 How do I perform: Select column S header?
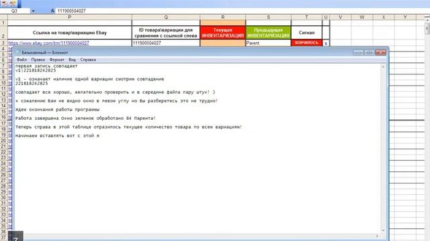click(268, 17)
